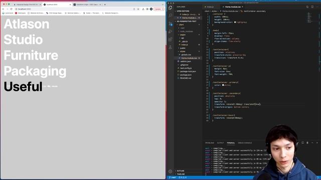The height and width of the screenshot is (180, 321).
Task: Open the white color swatch in code
Action: coord(223,85)
